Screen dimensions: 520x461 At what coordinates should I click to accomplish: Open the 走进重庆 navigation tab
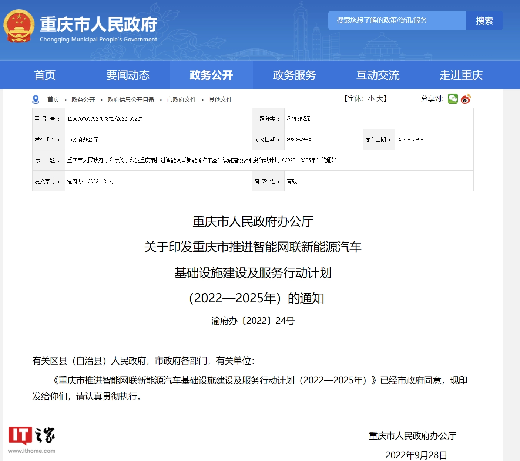tap(461, 75)
